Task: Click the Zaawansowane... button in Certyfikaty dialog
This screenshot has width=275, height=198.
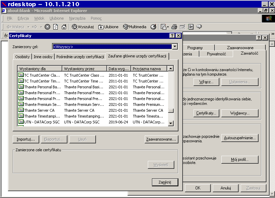Action: 161,139
